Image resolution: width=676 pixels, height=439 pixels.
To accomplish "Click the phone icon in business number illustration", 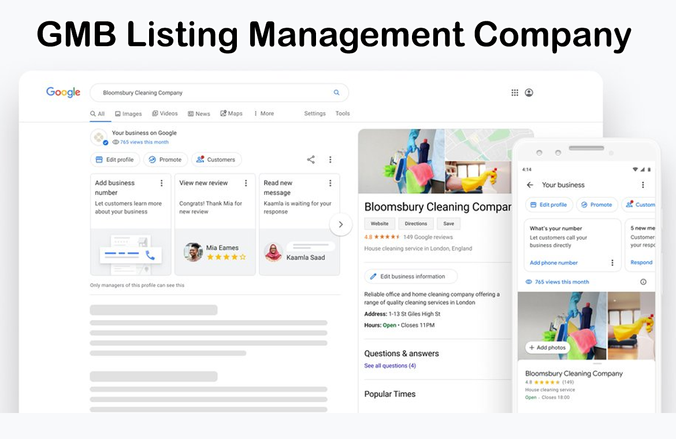I will tap(150, 255).
